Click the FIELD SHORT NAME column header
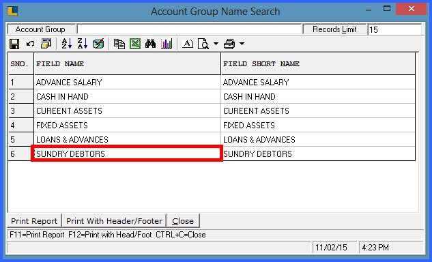This screenshot has height=262, width=432. pos(318,63)
